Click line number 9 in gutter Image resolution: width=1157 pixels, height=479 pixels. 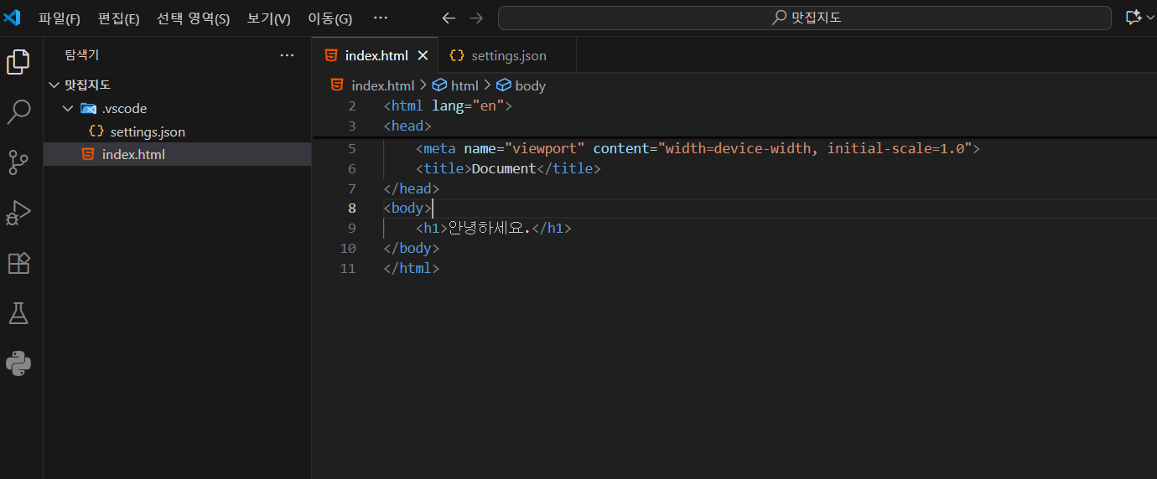click(352, 229)
